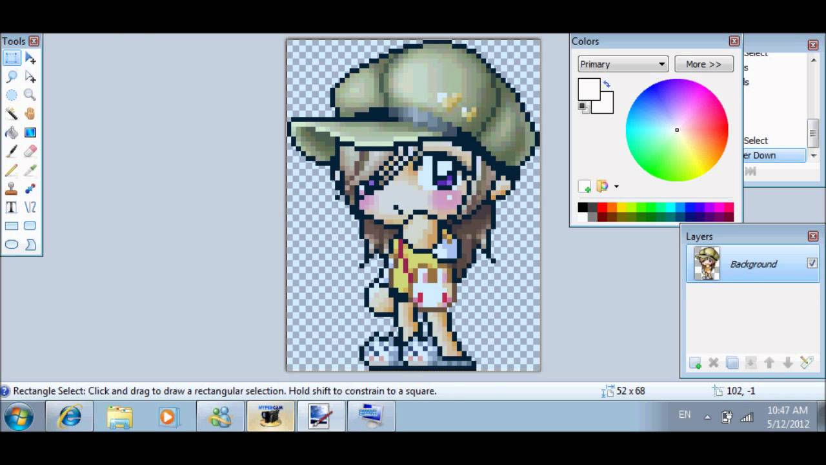
Task: Open Windows Media Player on taskbar
Action: click(168, 417)
